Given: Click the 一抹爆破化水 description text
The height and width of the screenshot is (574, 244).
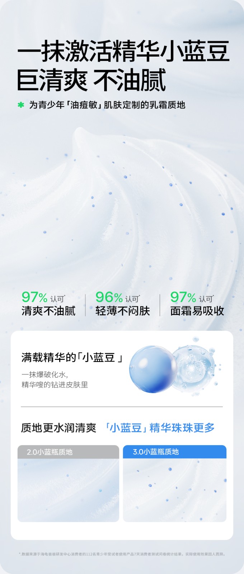Looking at the screenshot, I should point(55,380).
